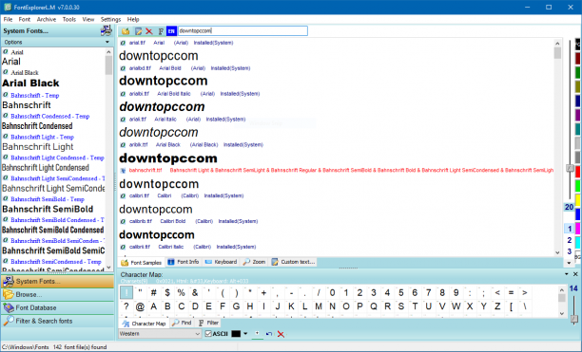Click the sample text input field
Screen dimensions: 582x352
(x=242, y=30)
